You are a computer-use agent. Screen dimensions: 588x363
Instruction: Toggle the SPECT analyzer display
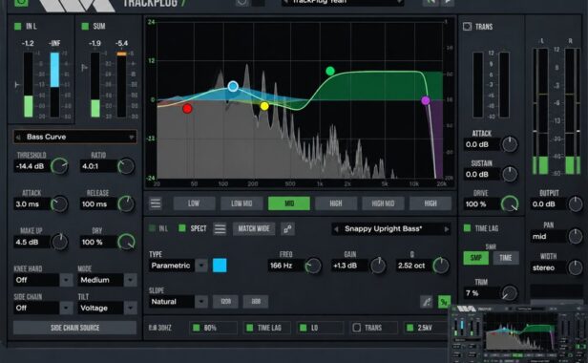coord(182,228)
